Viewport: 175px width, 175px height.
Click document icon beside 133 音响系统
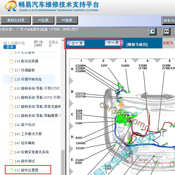[x=12, y=116]
